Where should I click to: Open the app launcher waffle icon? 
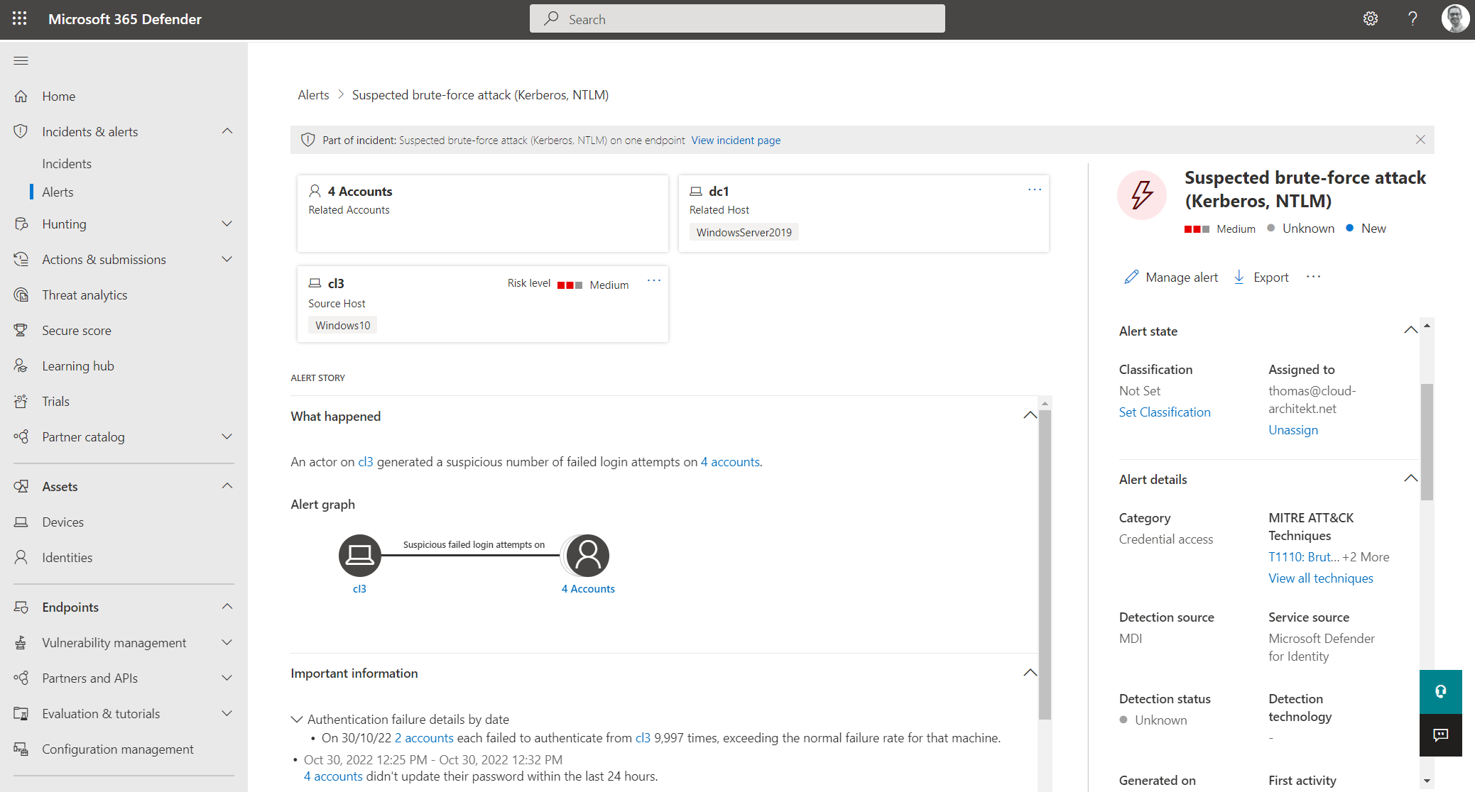(19, 19)
